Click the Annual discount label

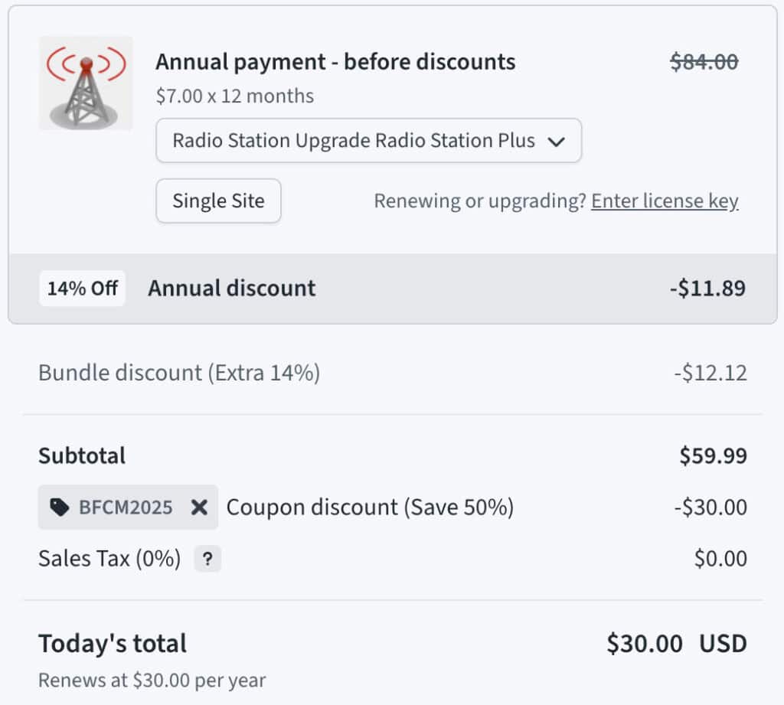(232, 289)
